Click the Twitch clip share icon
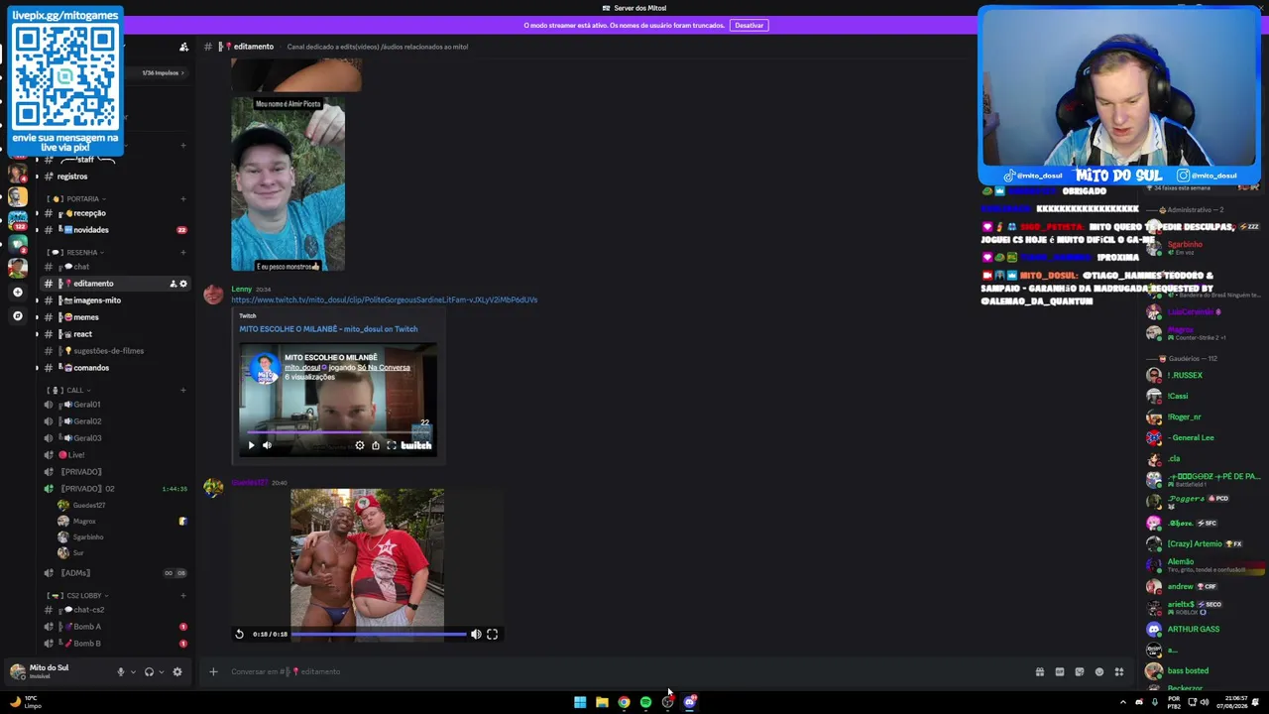This screenshot has width=1269, height=714. pyautogui.click(x=375, y=446)
